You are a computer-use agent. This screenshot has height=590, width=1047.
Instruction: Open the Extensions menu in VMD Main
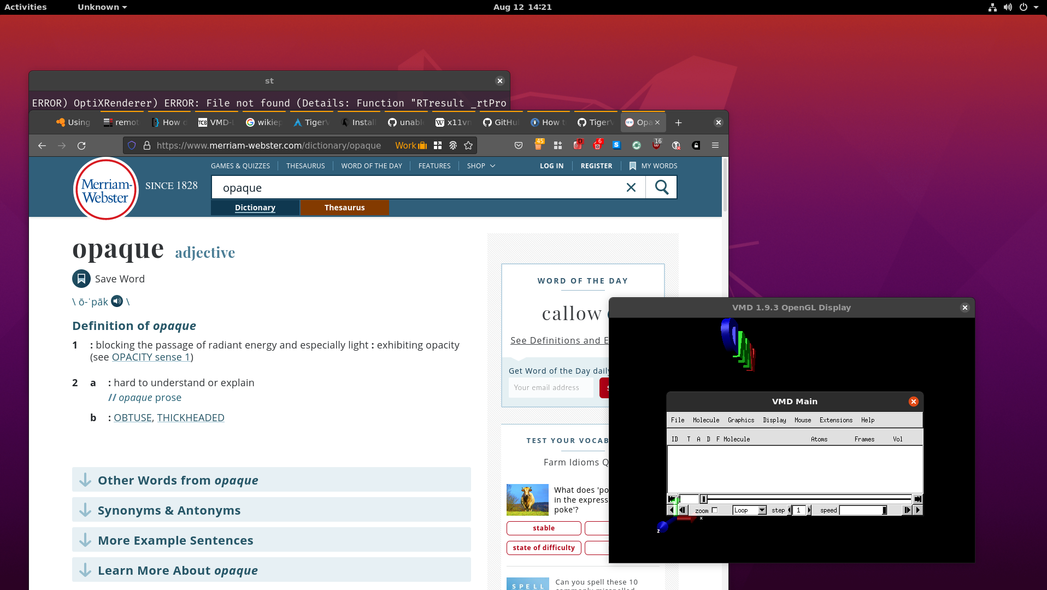pos(836,420)
